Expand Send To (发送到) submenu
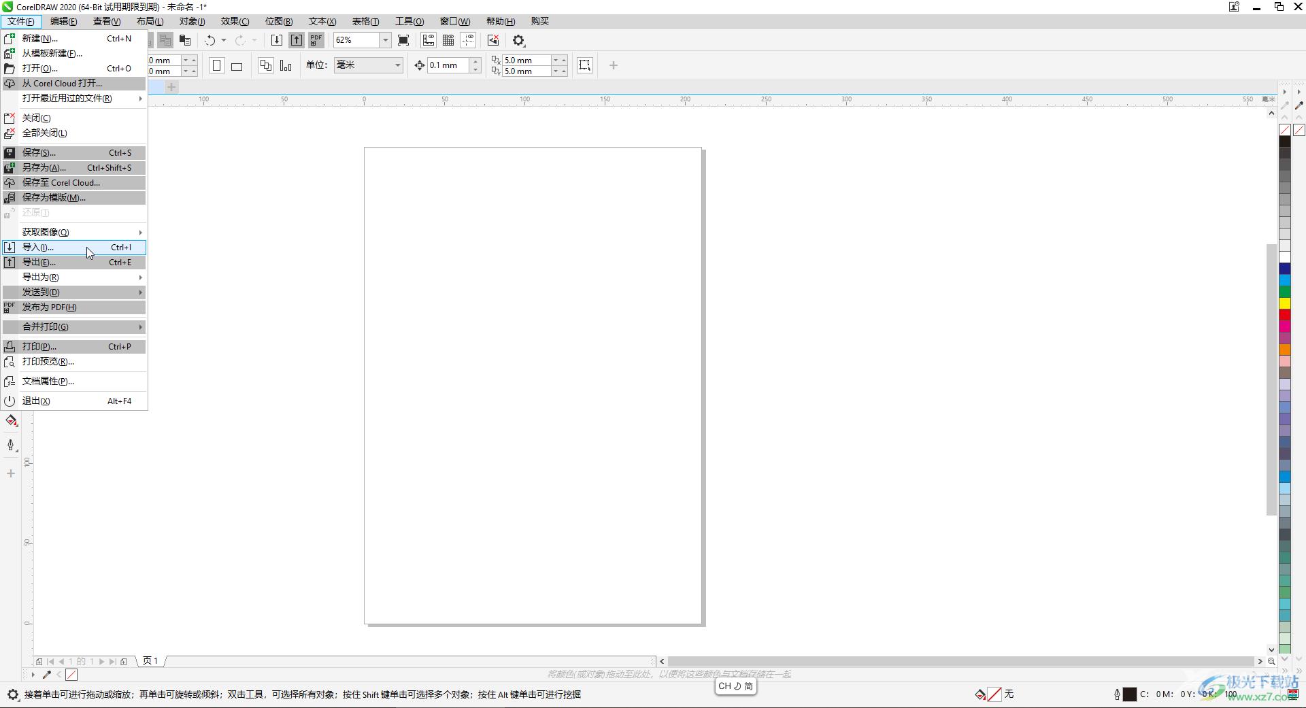 click(x=74, y=292)
